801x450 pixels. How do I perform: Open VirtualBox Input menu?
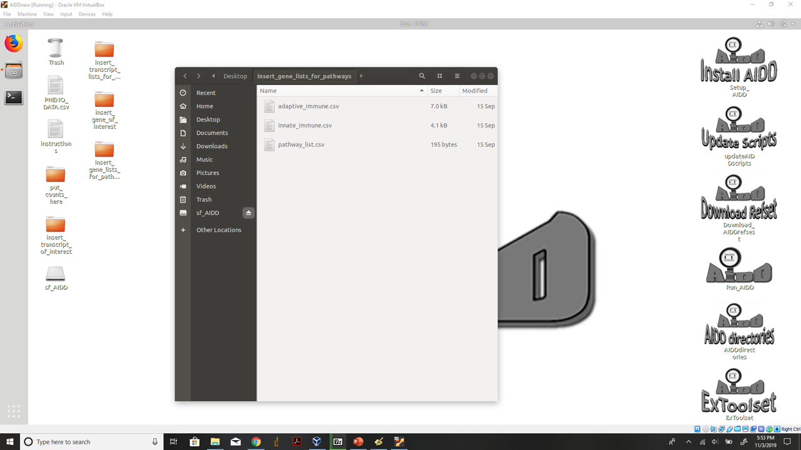pos(66,14)
